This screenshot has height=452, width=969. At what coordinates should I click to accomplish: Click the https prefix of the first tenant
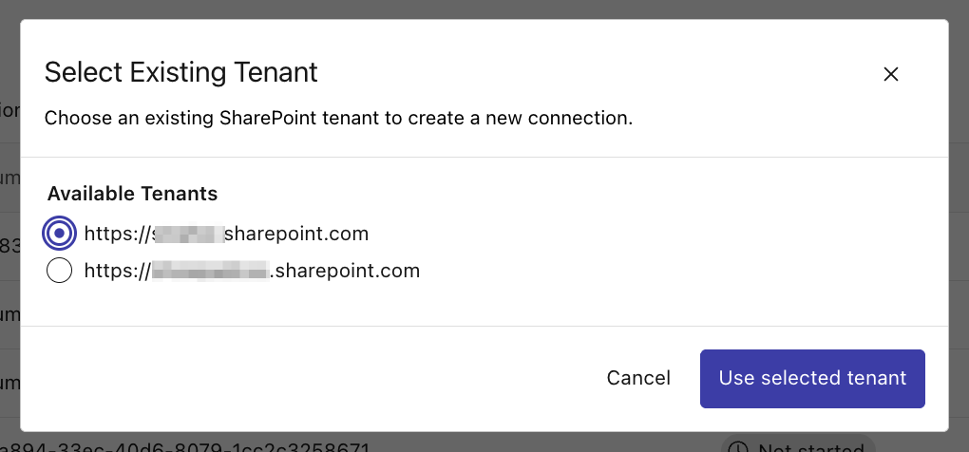112,233
